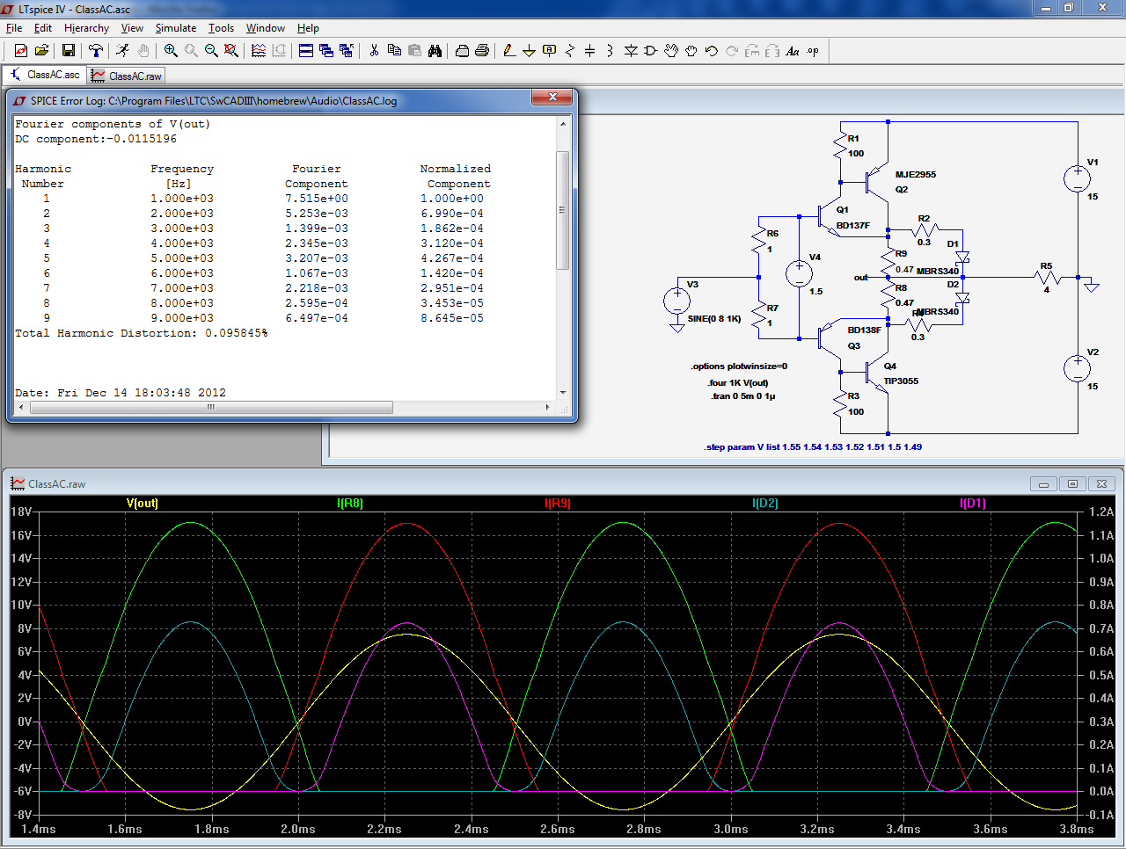Open the component gate selector
The image size is (1126, 849).
pos(651,51)
